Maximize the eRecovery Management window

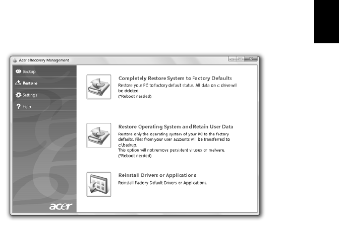pyautogui.click(x=240, y=59)
